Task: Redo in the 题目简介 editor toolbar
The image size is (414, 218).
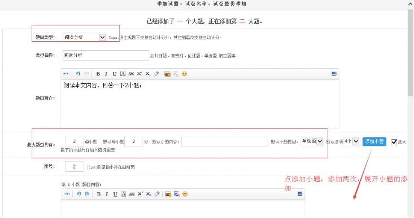Action: pyautogui.click(x=86, y=74)
